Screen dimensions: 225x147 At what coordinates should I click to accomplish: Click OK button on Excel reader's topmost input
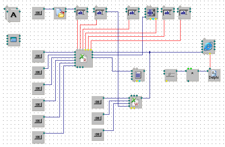coord(38,56)
